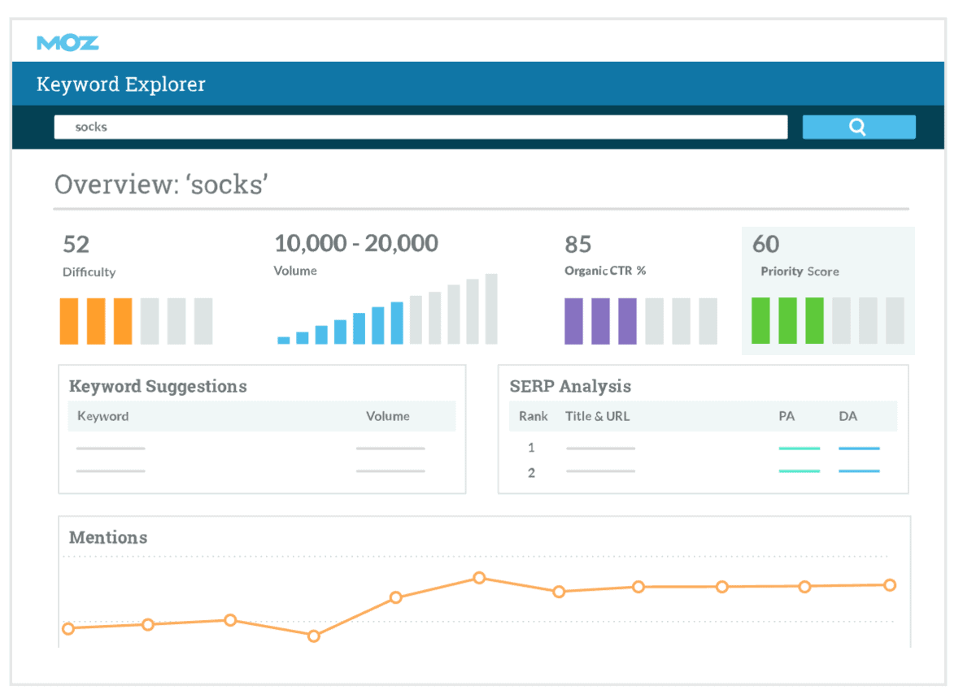The image size is (976, 694).
Task: Open the Mentions panel heading
Action: click(x=108, y=537)
